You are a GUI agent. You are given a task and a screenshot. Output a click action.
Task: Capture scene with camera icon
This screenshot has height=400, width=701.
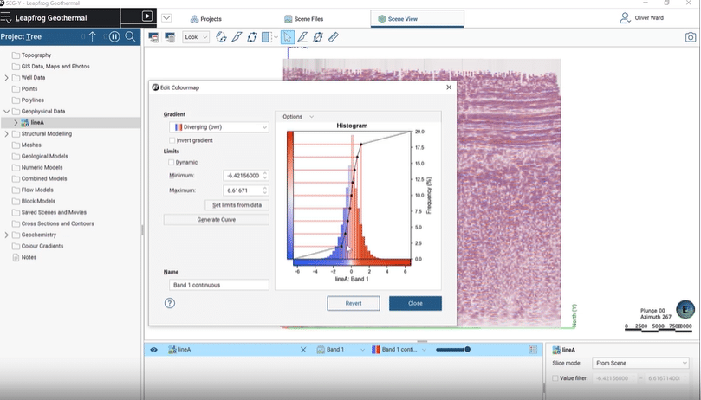pyautogui.click(x=691, y=37)
